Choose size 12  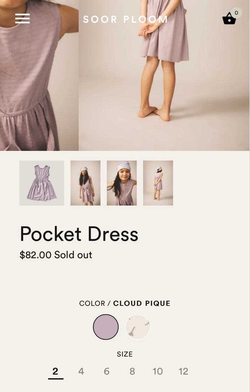[x=183, y=372]
